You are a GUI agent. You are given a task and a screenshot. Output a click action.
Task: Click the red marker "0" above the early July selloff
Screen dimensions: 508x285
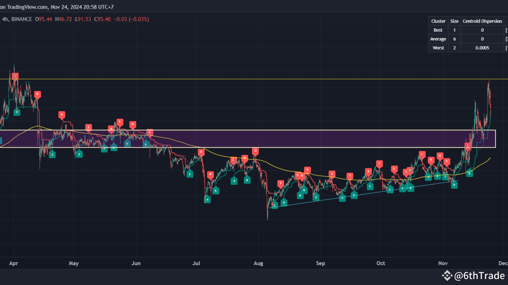201,151
